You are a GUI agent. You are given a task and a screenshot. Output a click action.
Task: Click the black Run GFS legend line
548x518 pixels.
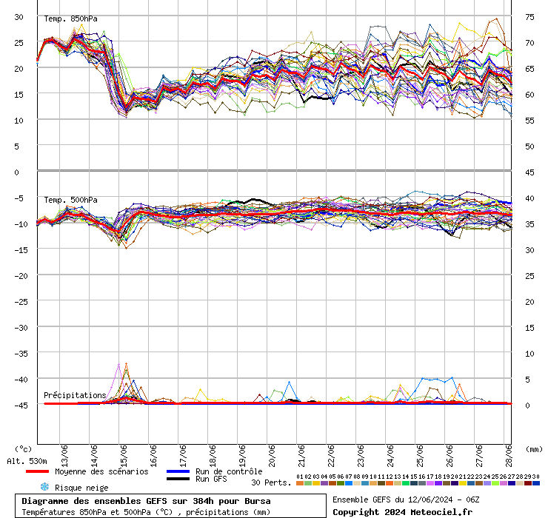[178, 479]
